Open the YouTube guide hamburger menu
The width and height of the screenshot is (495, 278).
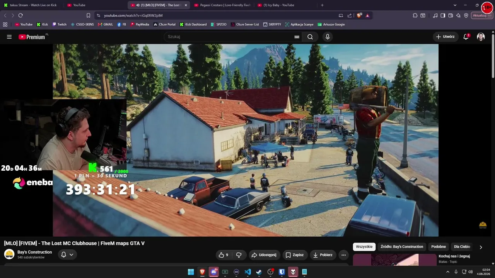point(9,37)
